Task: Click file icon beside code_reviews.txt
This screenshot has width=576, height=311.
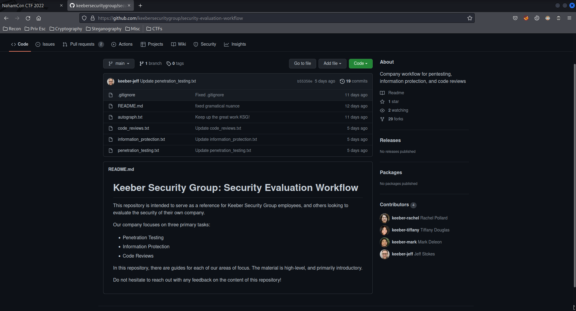Action: click(111, 128)
